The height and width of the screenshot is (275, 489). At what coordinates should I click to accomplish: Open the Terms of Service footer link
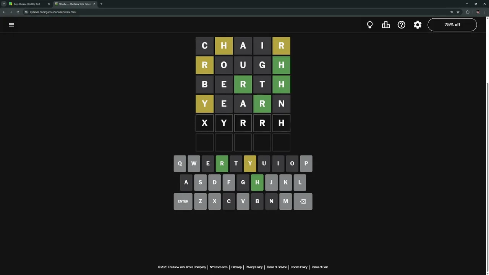[x=277, y=267]
